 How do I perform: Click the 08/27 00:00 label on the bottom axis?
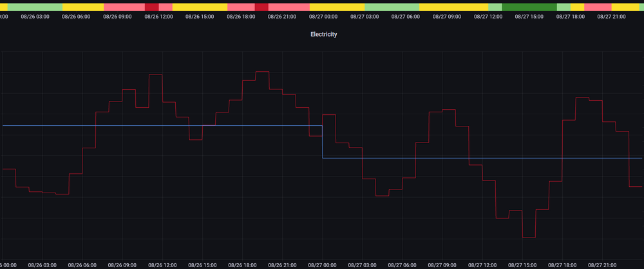[x=323, y=265]
